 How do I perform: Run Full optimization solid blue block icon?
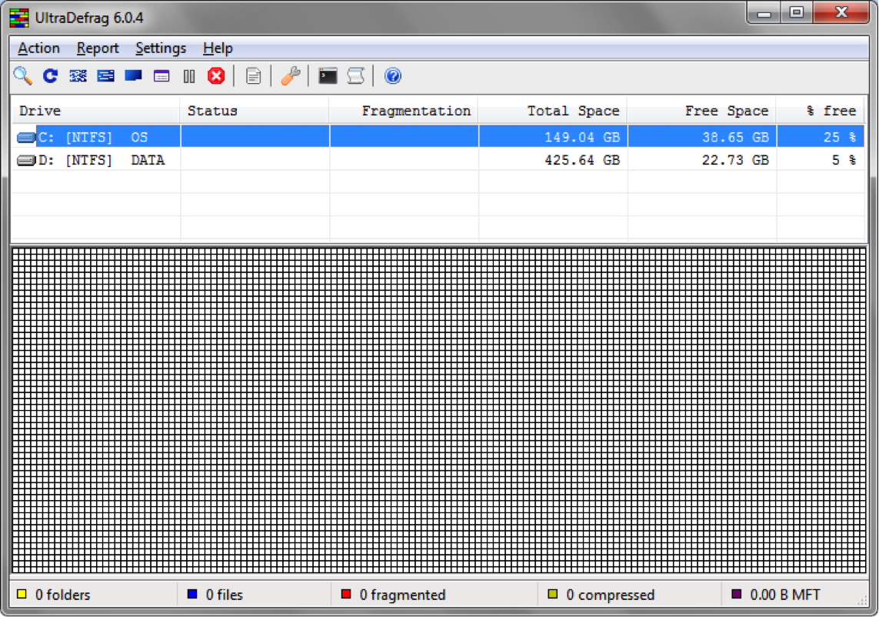tap(133, 75)
